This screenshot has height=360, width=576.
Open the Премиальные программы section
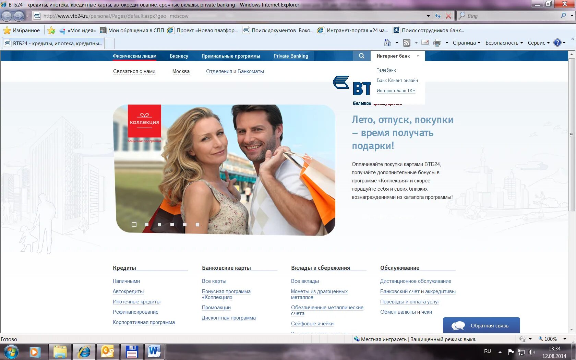click(x=231, y=56)
